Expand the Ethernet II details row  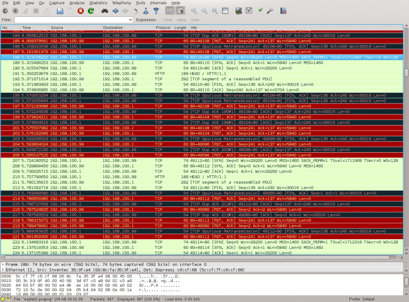[3, 270]
